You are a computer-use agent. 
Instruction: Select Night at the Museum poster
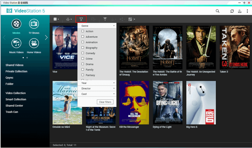(x=101, y=116)
